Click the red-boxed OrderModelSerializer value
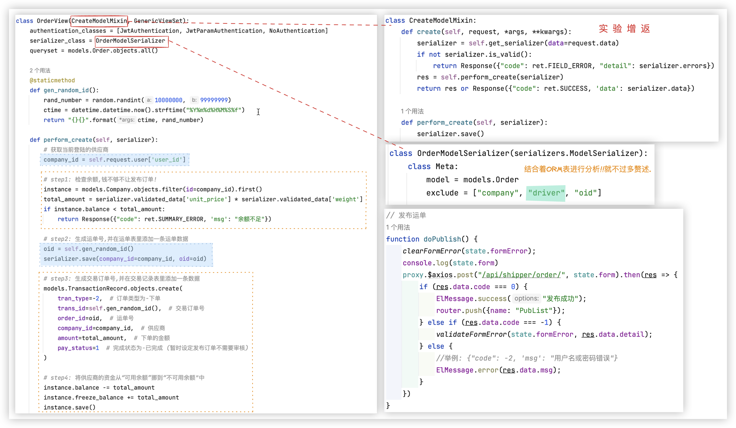The height and width of the screenshot is (428, 736). click(x=131, y=41)
